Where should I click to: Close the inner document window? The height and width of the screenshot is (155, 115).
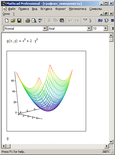point(111,14)
